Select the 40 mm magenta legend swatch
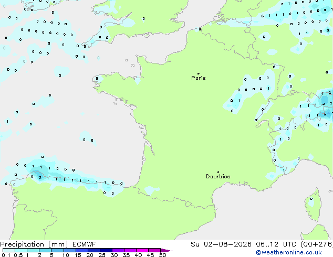333x257 pixels. coord(142,250)
